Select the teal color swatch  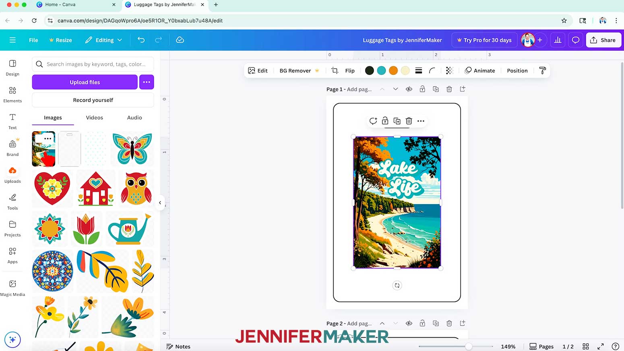[x=381, y=70]
